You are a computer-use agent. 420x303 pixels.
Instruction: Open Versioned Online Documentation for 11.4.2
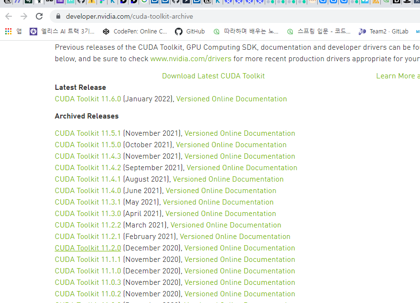coord(242,168)
